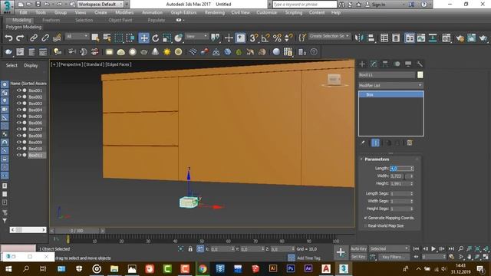
Task: Select the Move tool in main toolbar
Action: click(x=143, y=38)
